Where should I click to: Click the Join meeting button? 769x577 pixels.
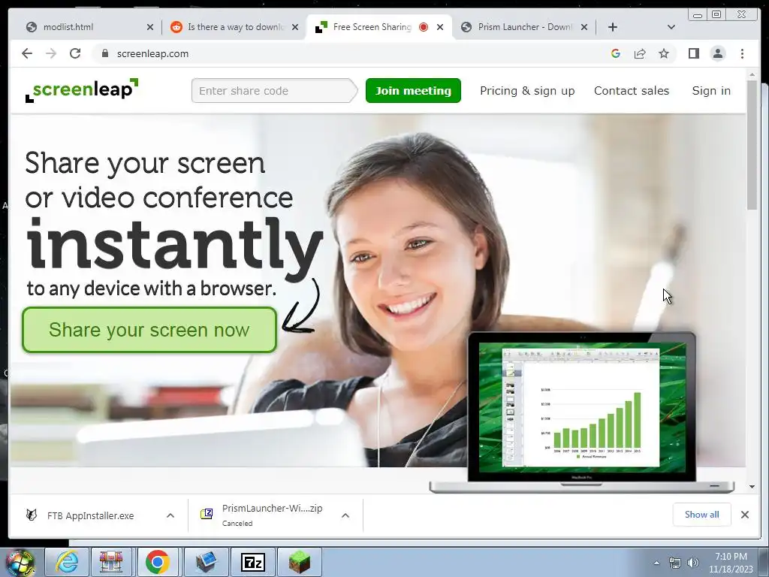(413, 91)
